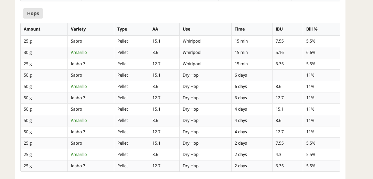Click the AA column header
Viewport: 373px width, 179px height.
[155, 29]
